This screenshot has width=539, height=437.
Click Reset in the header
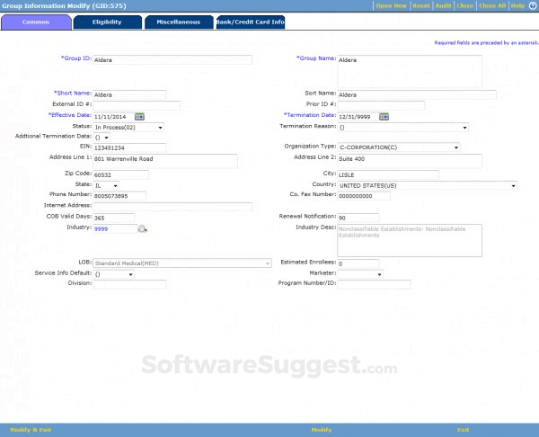pyautogui.click(x=421, y=5)
